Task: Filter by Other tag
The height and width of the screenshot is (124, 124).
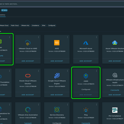Action: pyautogui.click(x=44, y=26)
